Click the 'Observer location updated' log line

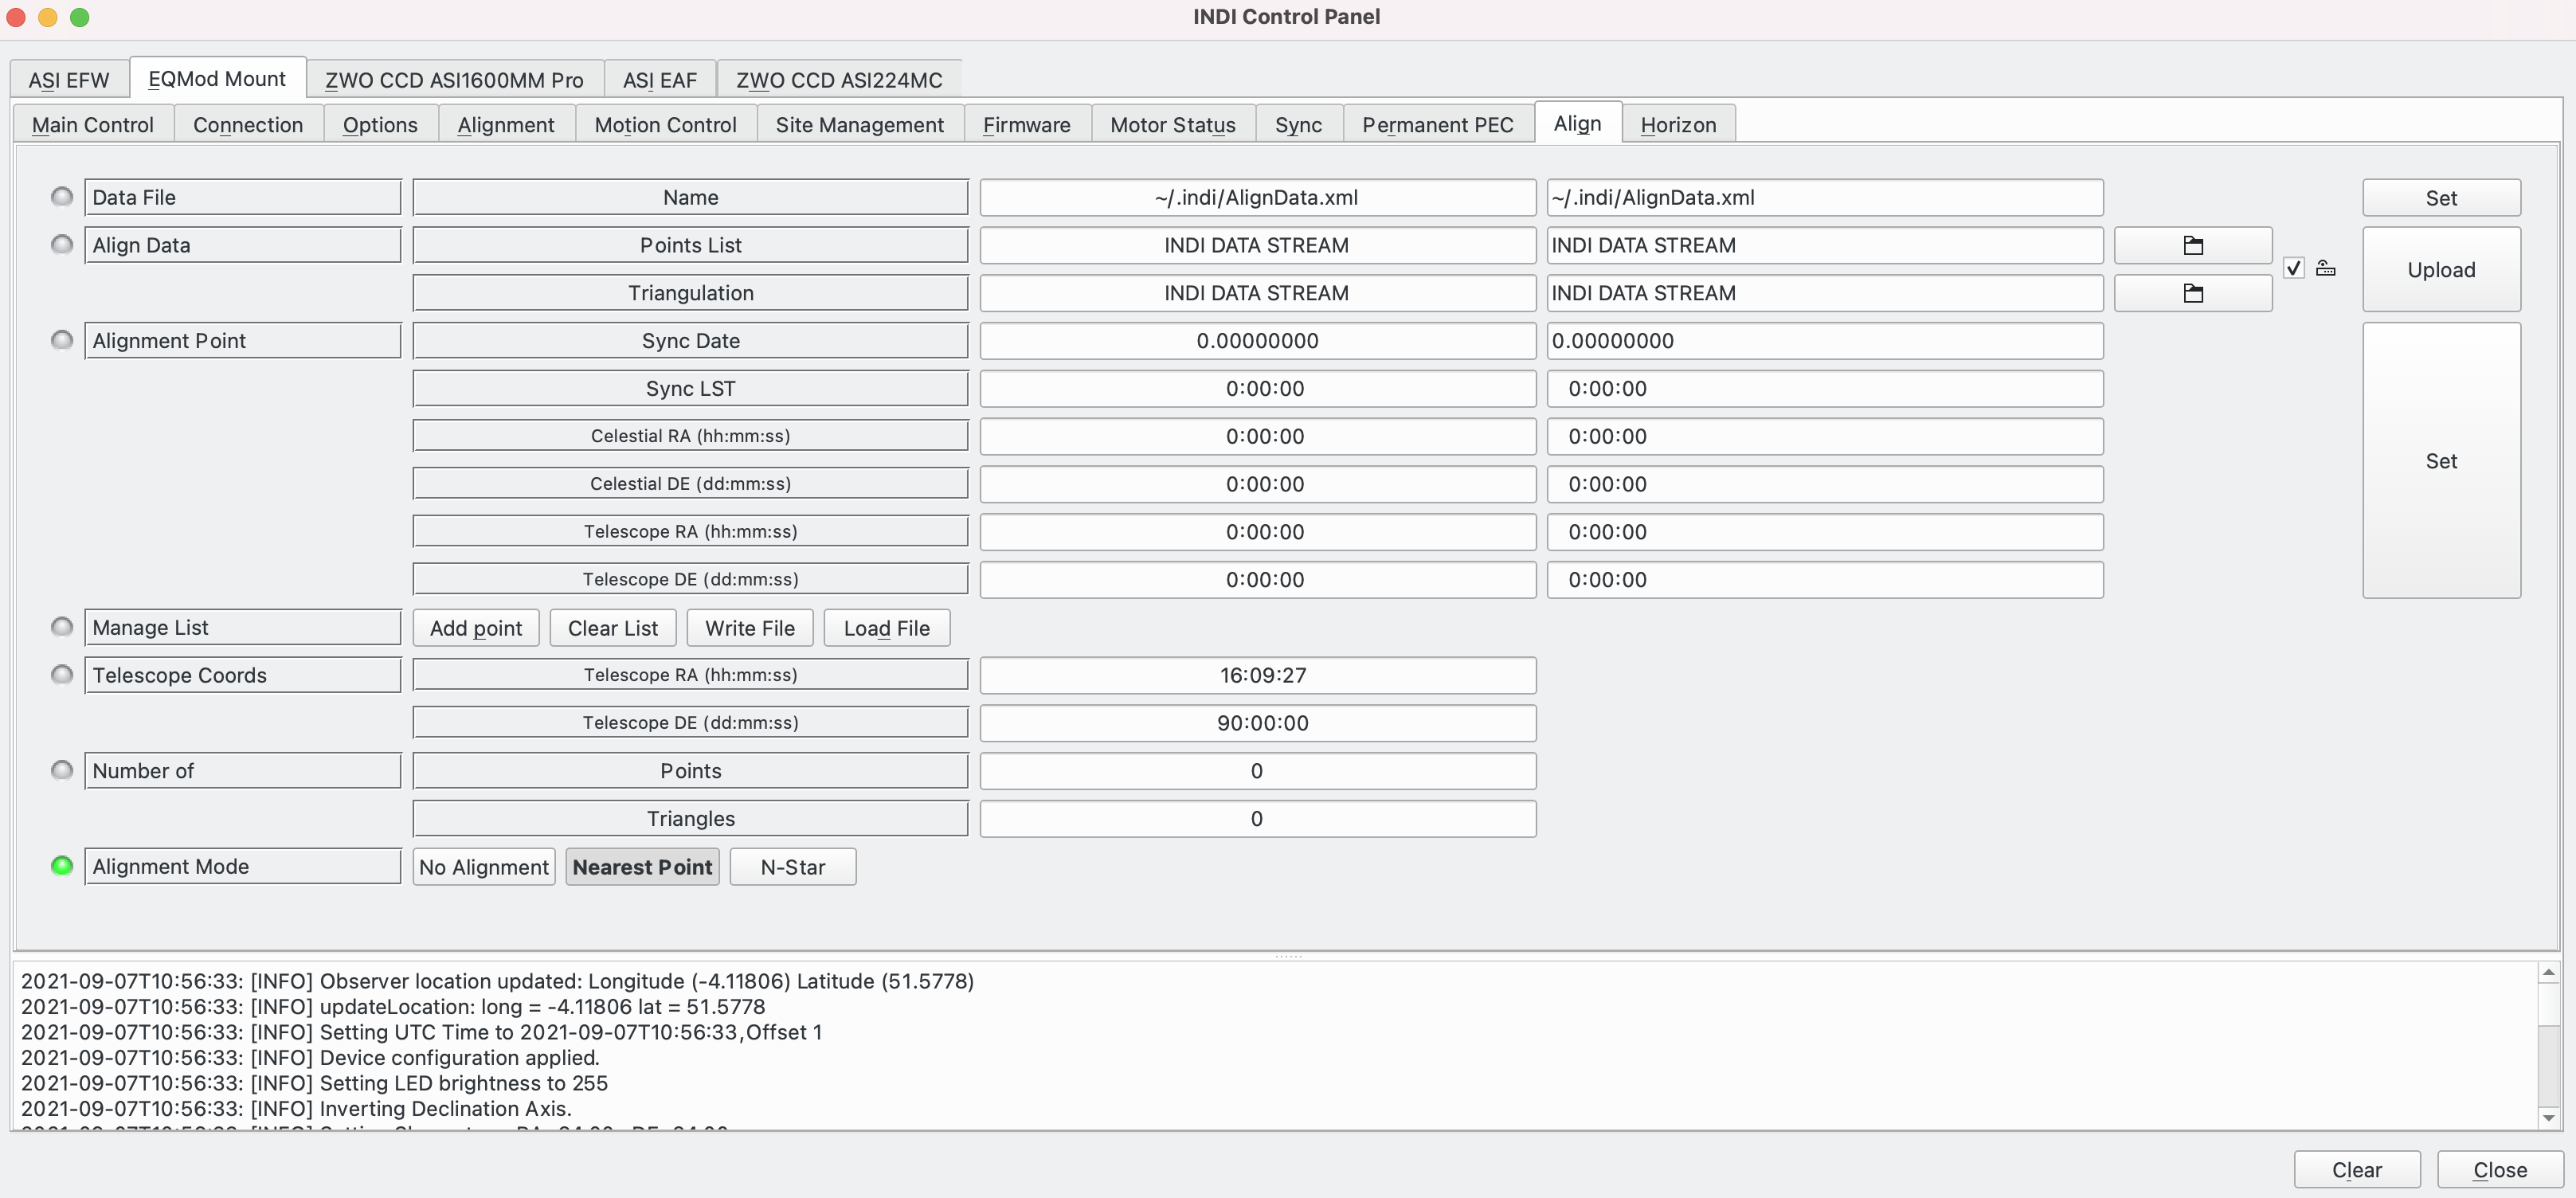pyautogui.click(x=497, y=981)
